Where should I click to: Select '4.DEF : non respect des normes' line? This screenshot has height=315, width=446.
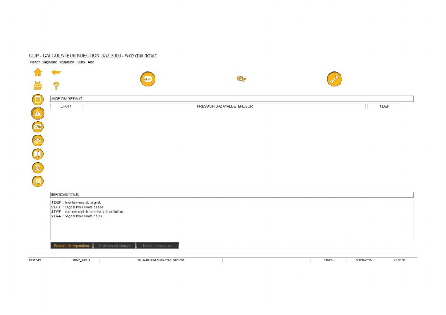click(87, 212)
